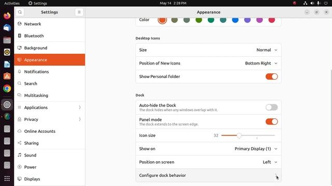The width and height of the screenshot is (332, 186).
Task: Select the Appearance sidebar item
Action: click(50, 60)
